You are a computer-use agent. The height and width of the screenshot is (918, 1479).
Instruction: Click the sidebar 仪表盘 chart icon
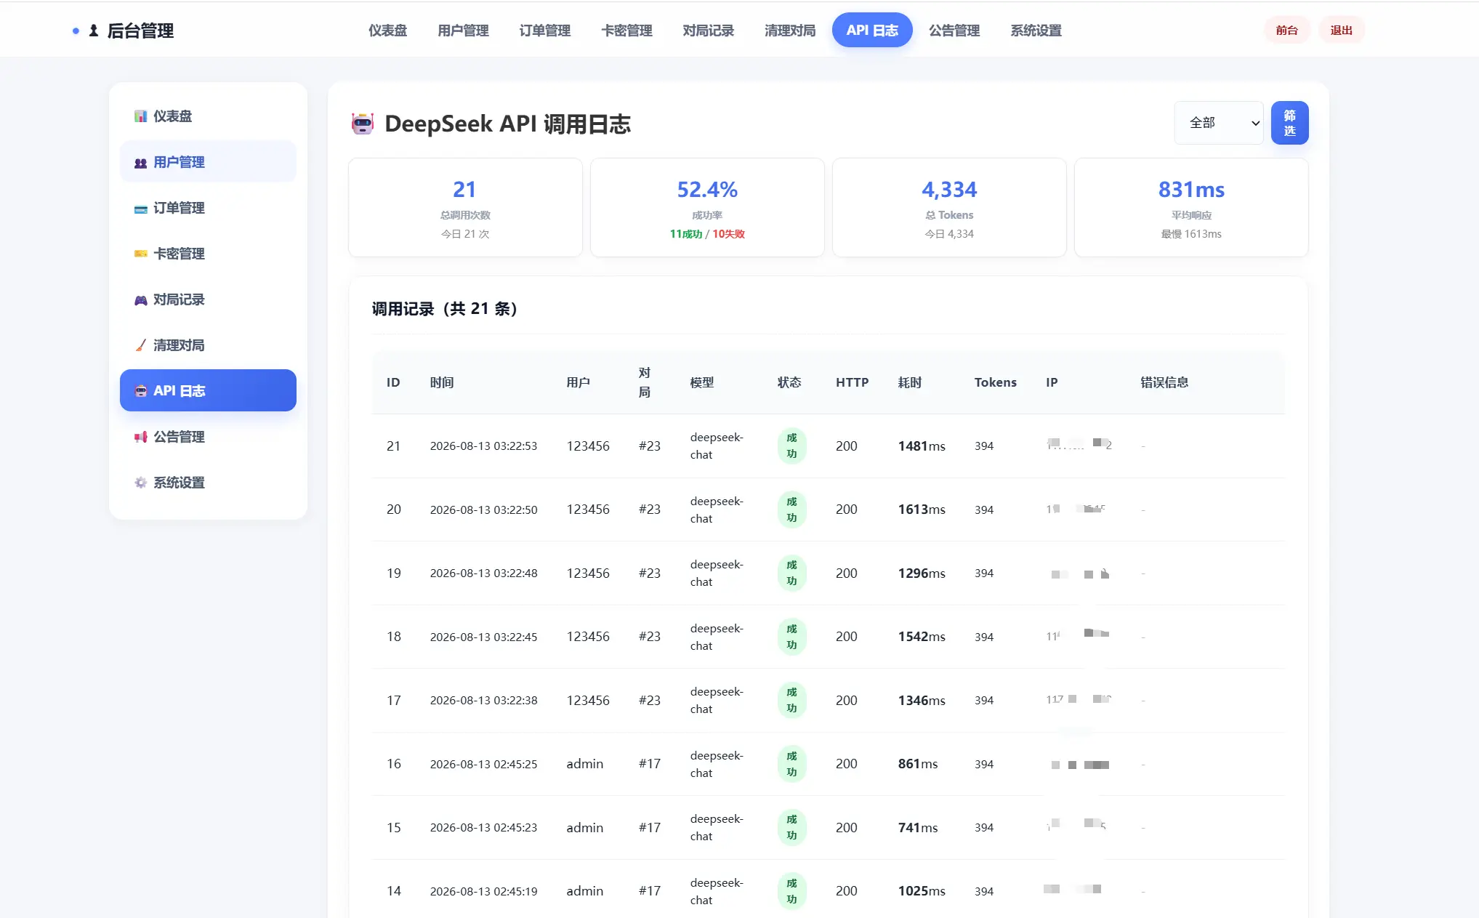(141, 116)
